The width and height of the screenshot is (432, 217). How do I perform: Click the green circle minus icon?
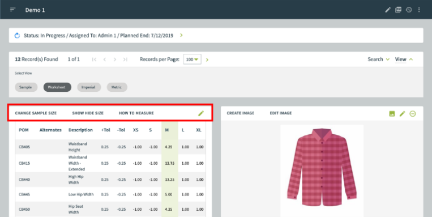tap(413, 114)
